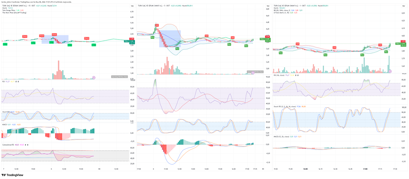This screenshot has width=409, height=179.
Task: Select the 1-minute chart Hacim volume legend
Action: 280,8
